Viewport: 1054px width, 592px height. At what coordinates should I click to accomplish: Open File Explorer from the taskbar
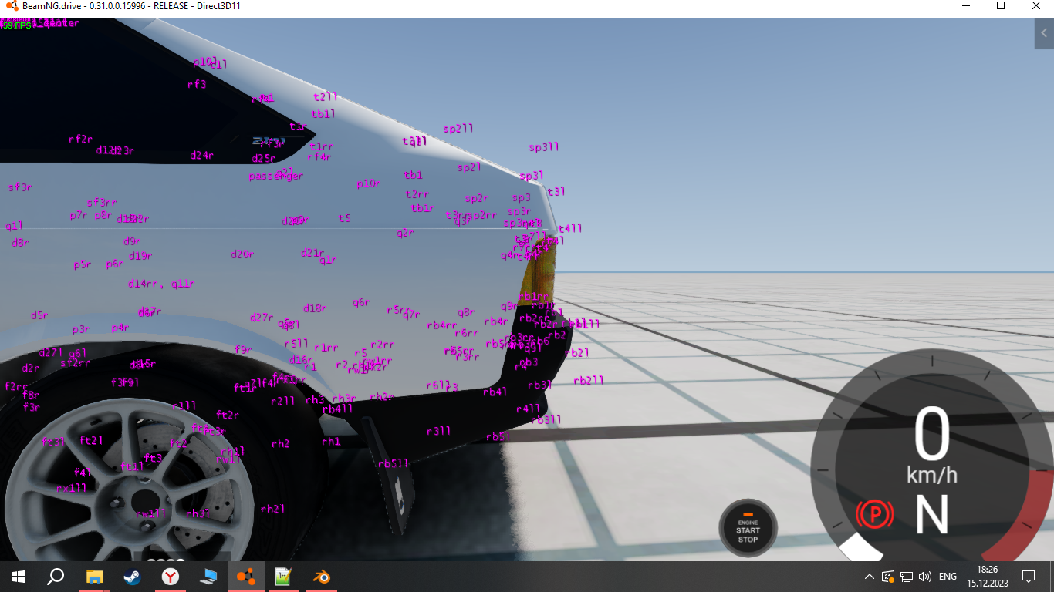click(x=94, y=577)
